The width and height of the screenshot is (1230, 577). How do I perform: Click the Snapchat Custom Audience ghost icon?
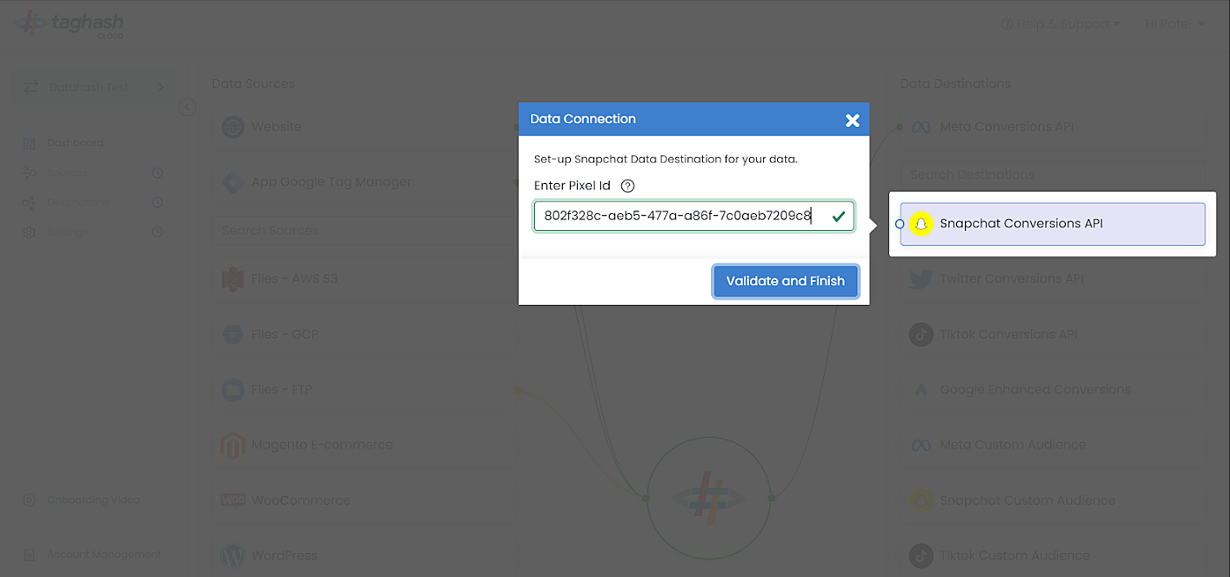tap(921, 500)
